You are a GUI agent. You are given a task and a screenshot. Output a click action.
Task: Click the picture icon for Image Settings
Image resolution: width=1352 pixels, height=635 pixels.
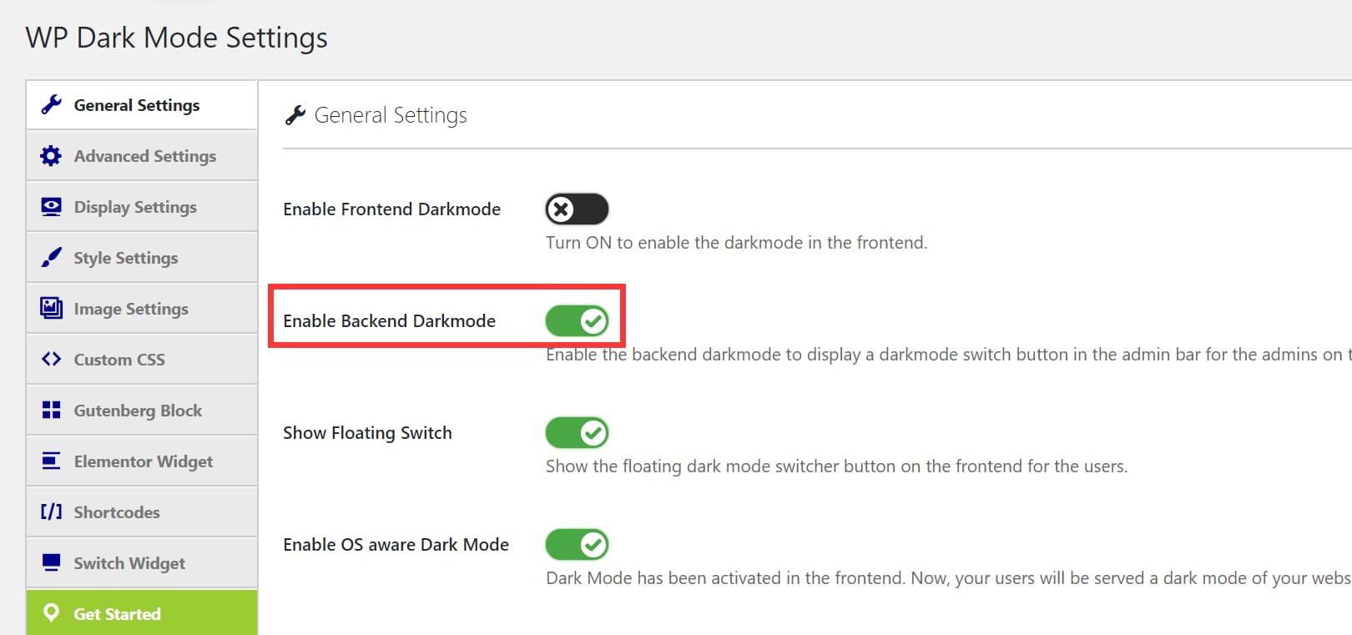[51, 309]
